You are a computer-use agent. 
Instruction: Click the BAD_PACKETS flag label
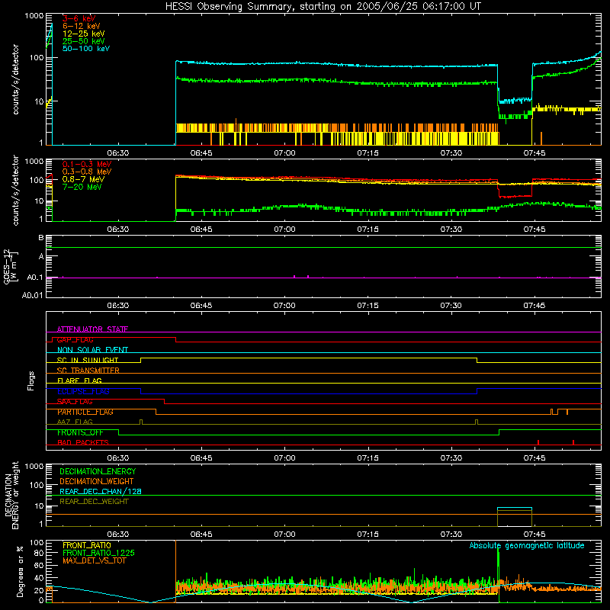tap(83, 442)
